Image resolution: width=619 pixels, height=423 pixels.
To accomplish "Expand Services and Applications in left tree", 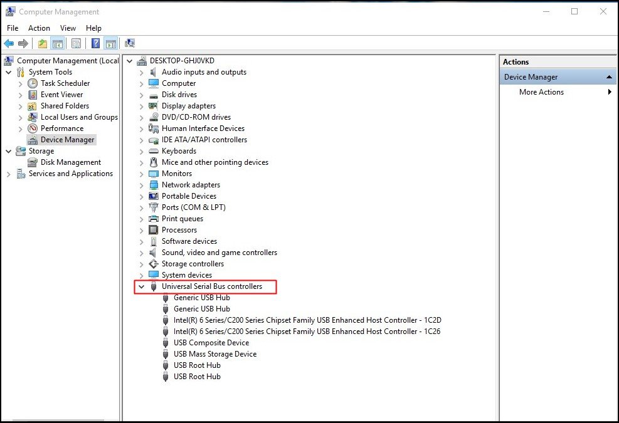I will coord(9,174).
